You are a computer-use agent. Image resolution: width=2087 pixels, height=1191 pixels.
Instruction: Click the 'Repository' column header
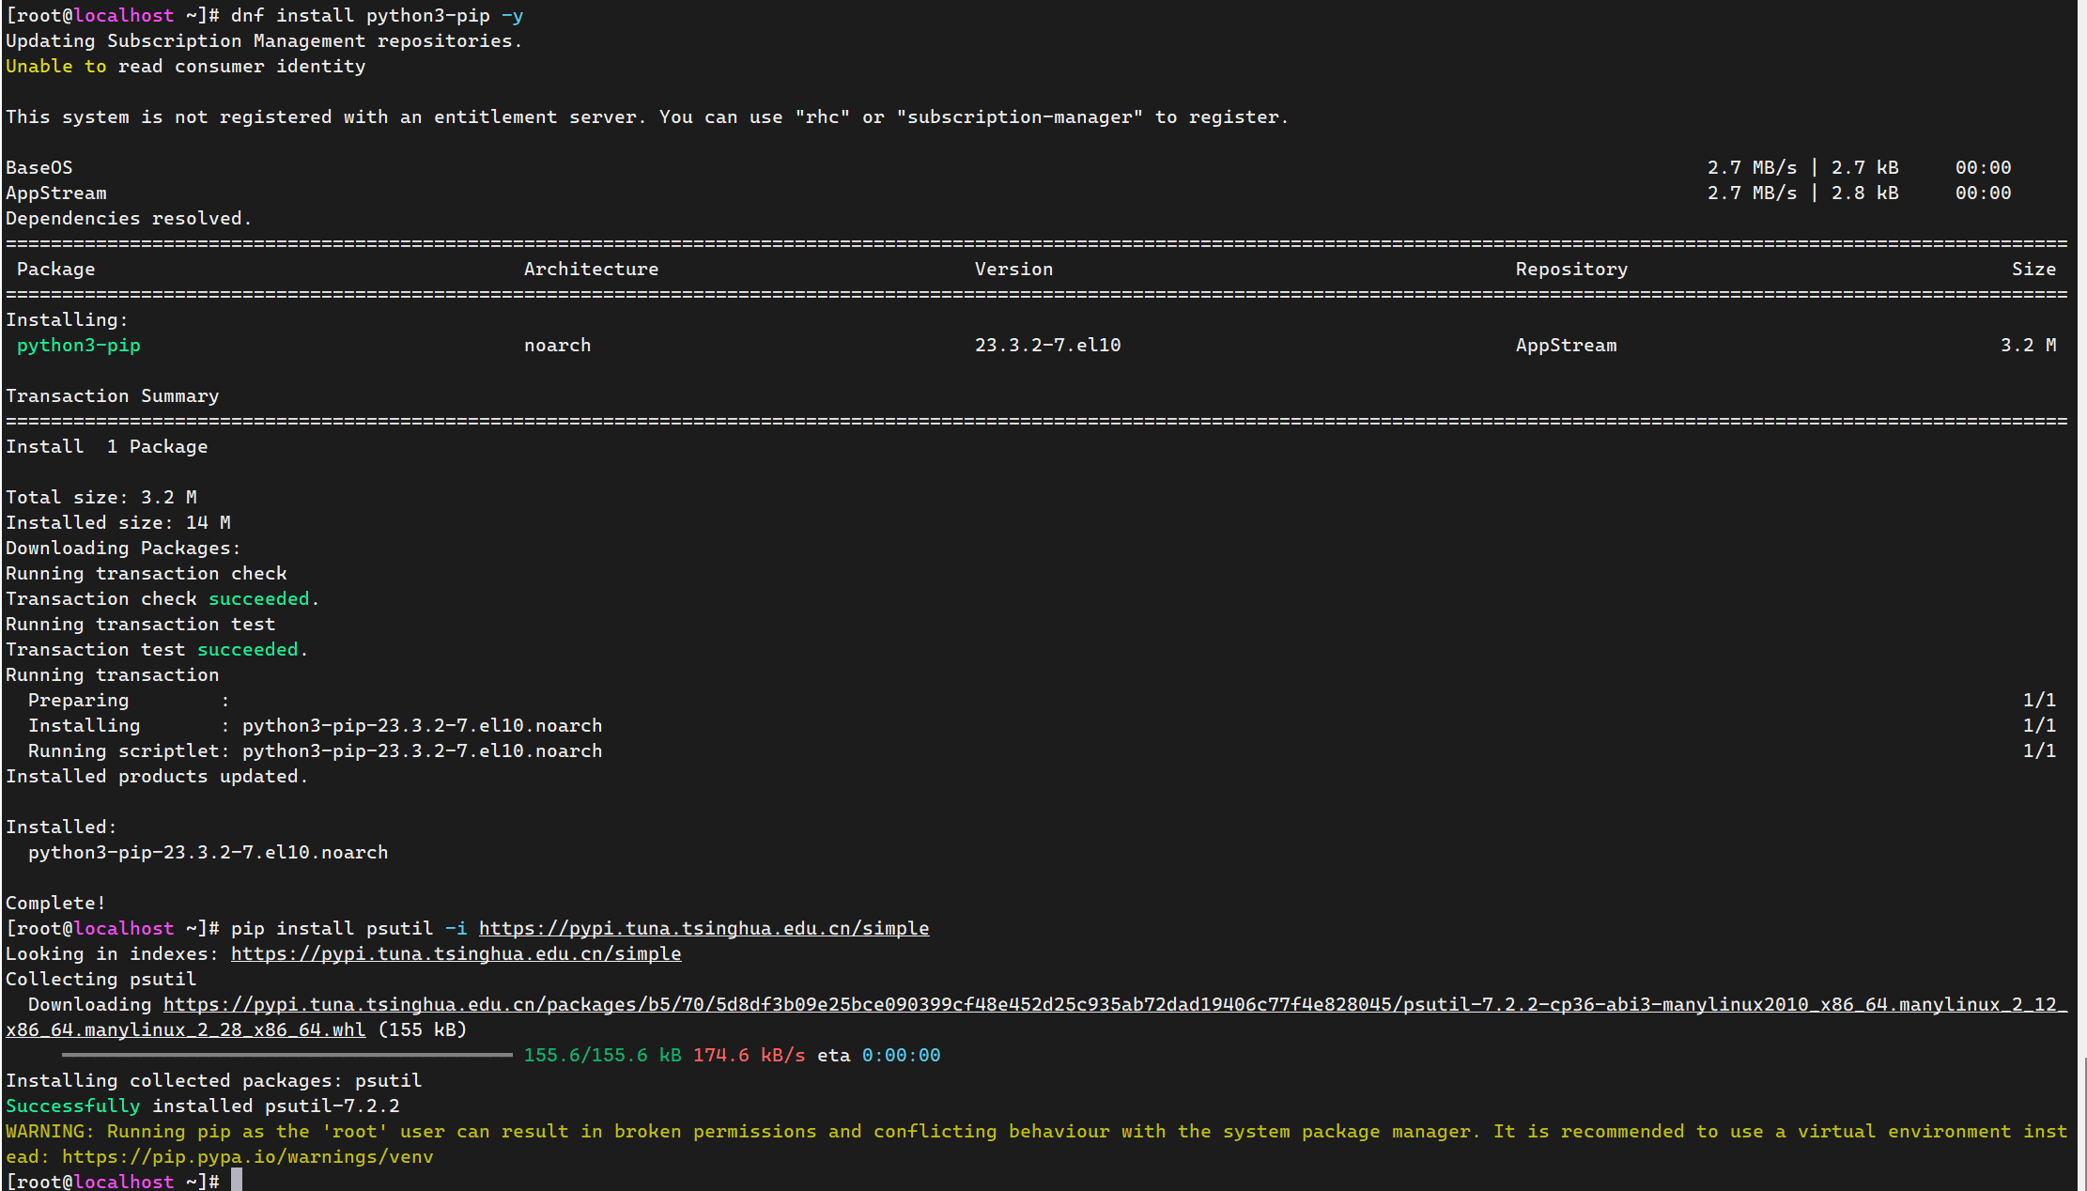(1570, 269)
